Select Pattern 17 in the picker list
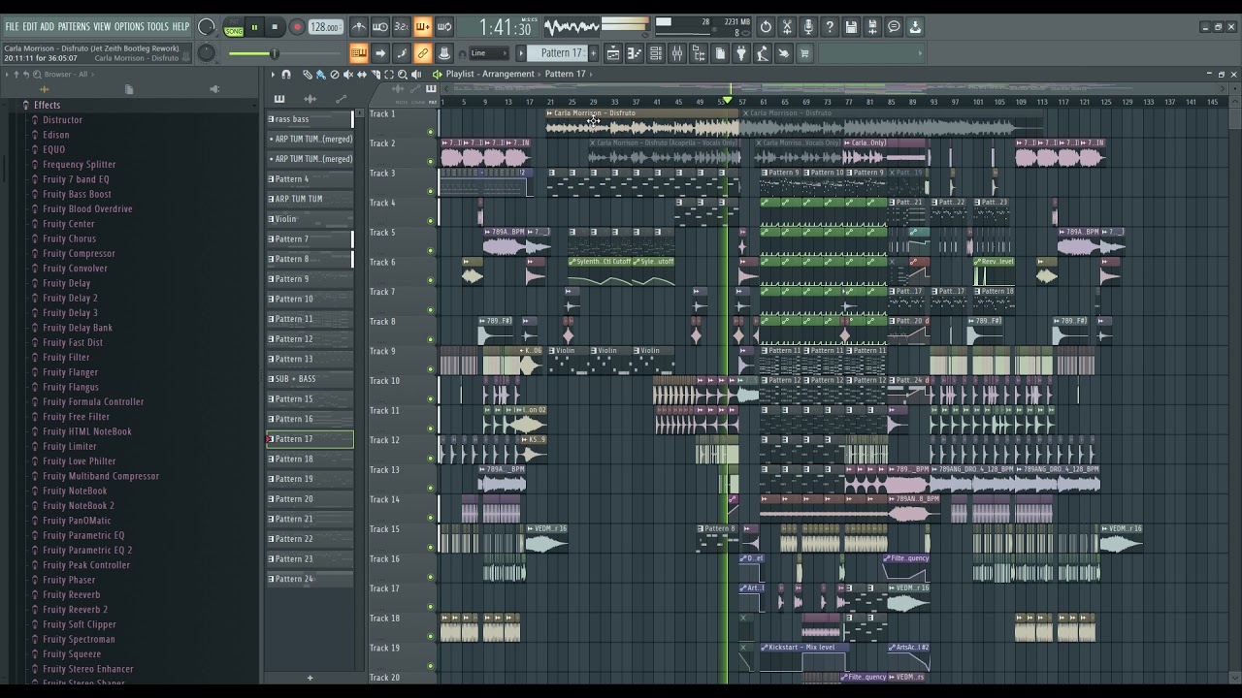 tap(310, 439)
